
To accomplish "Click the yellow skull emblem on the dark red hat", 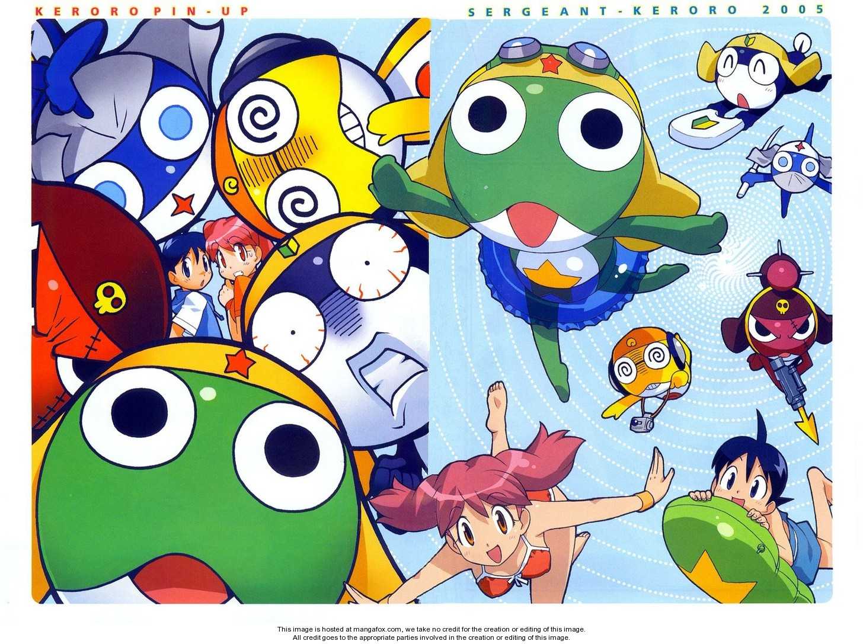I will coord(110,297).
